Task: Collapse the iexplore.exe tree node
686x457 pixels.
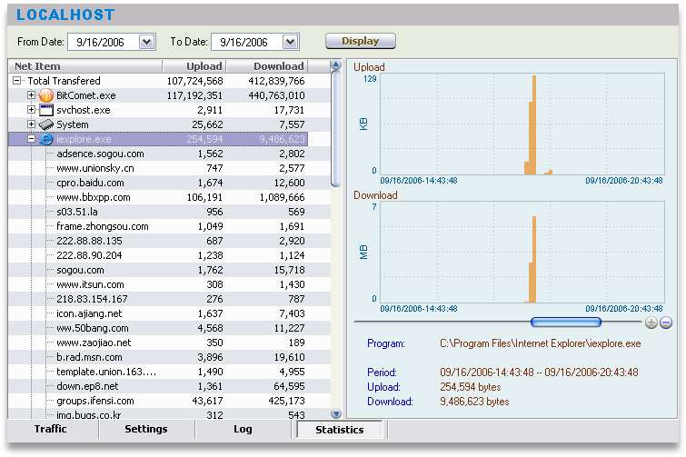Action: coord(31,139)
